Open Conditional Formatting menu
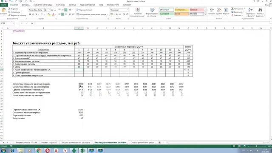The image size is (272, 153). click(x=138, y=12)
